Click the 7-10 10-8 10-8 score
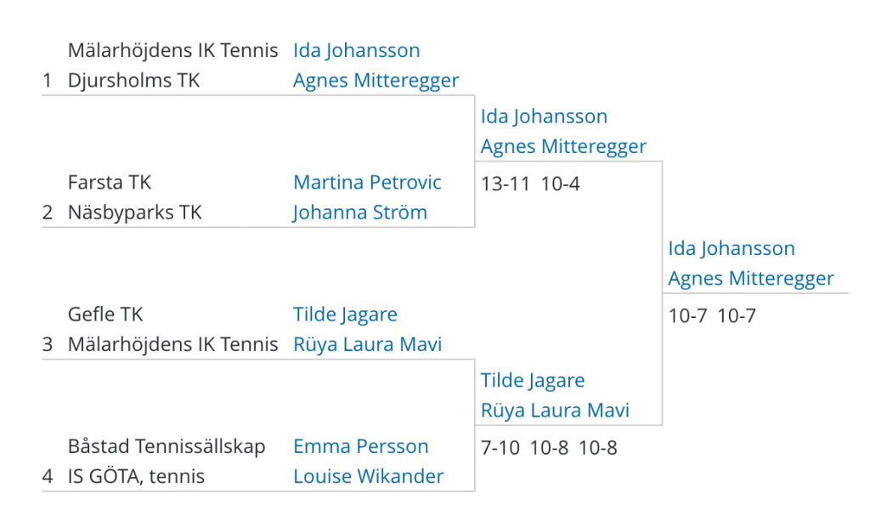 click(x=548, y=448)
